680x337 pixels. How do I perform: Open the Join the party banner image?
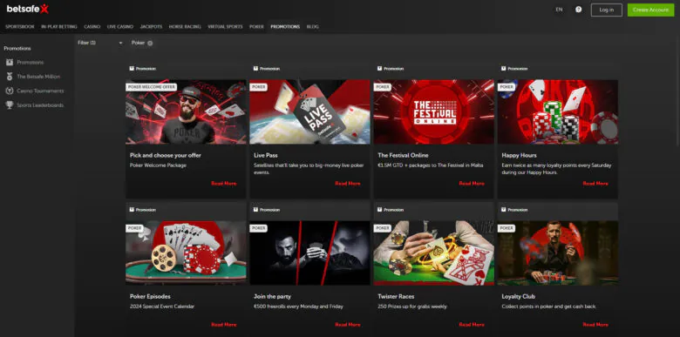309,253
